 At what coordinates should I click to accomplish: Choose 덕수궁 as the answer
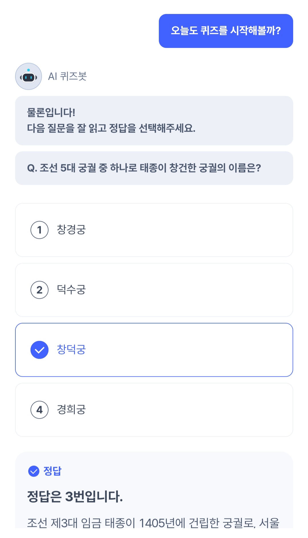[154, 290]
